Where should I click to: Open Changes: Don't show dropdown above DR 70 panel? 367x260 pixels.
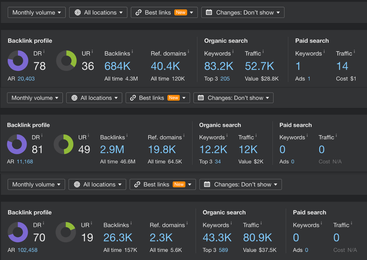(240, 185)
